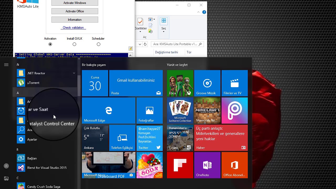Open Fotoğraflar tile
Image resolution: width=336 pixels, height=189 pixels.
pyautogui.click(x=150, y=111)
